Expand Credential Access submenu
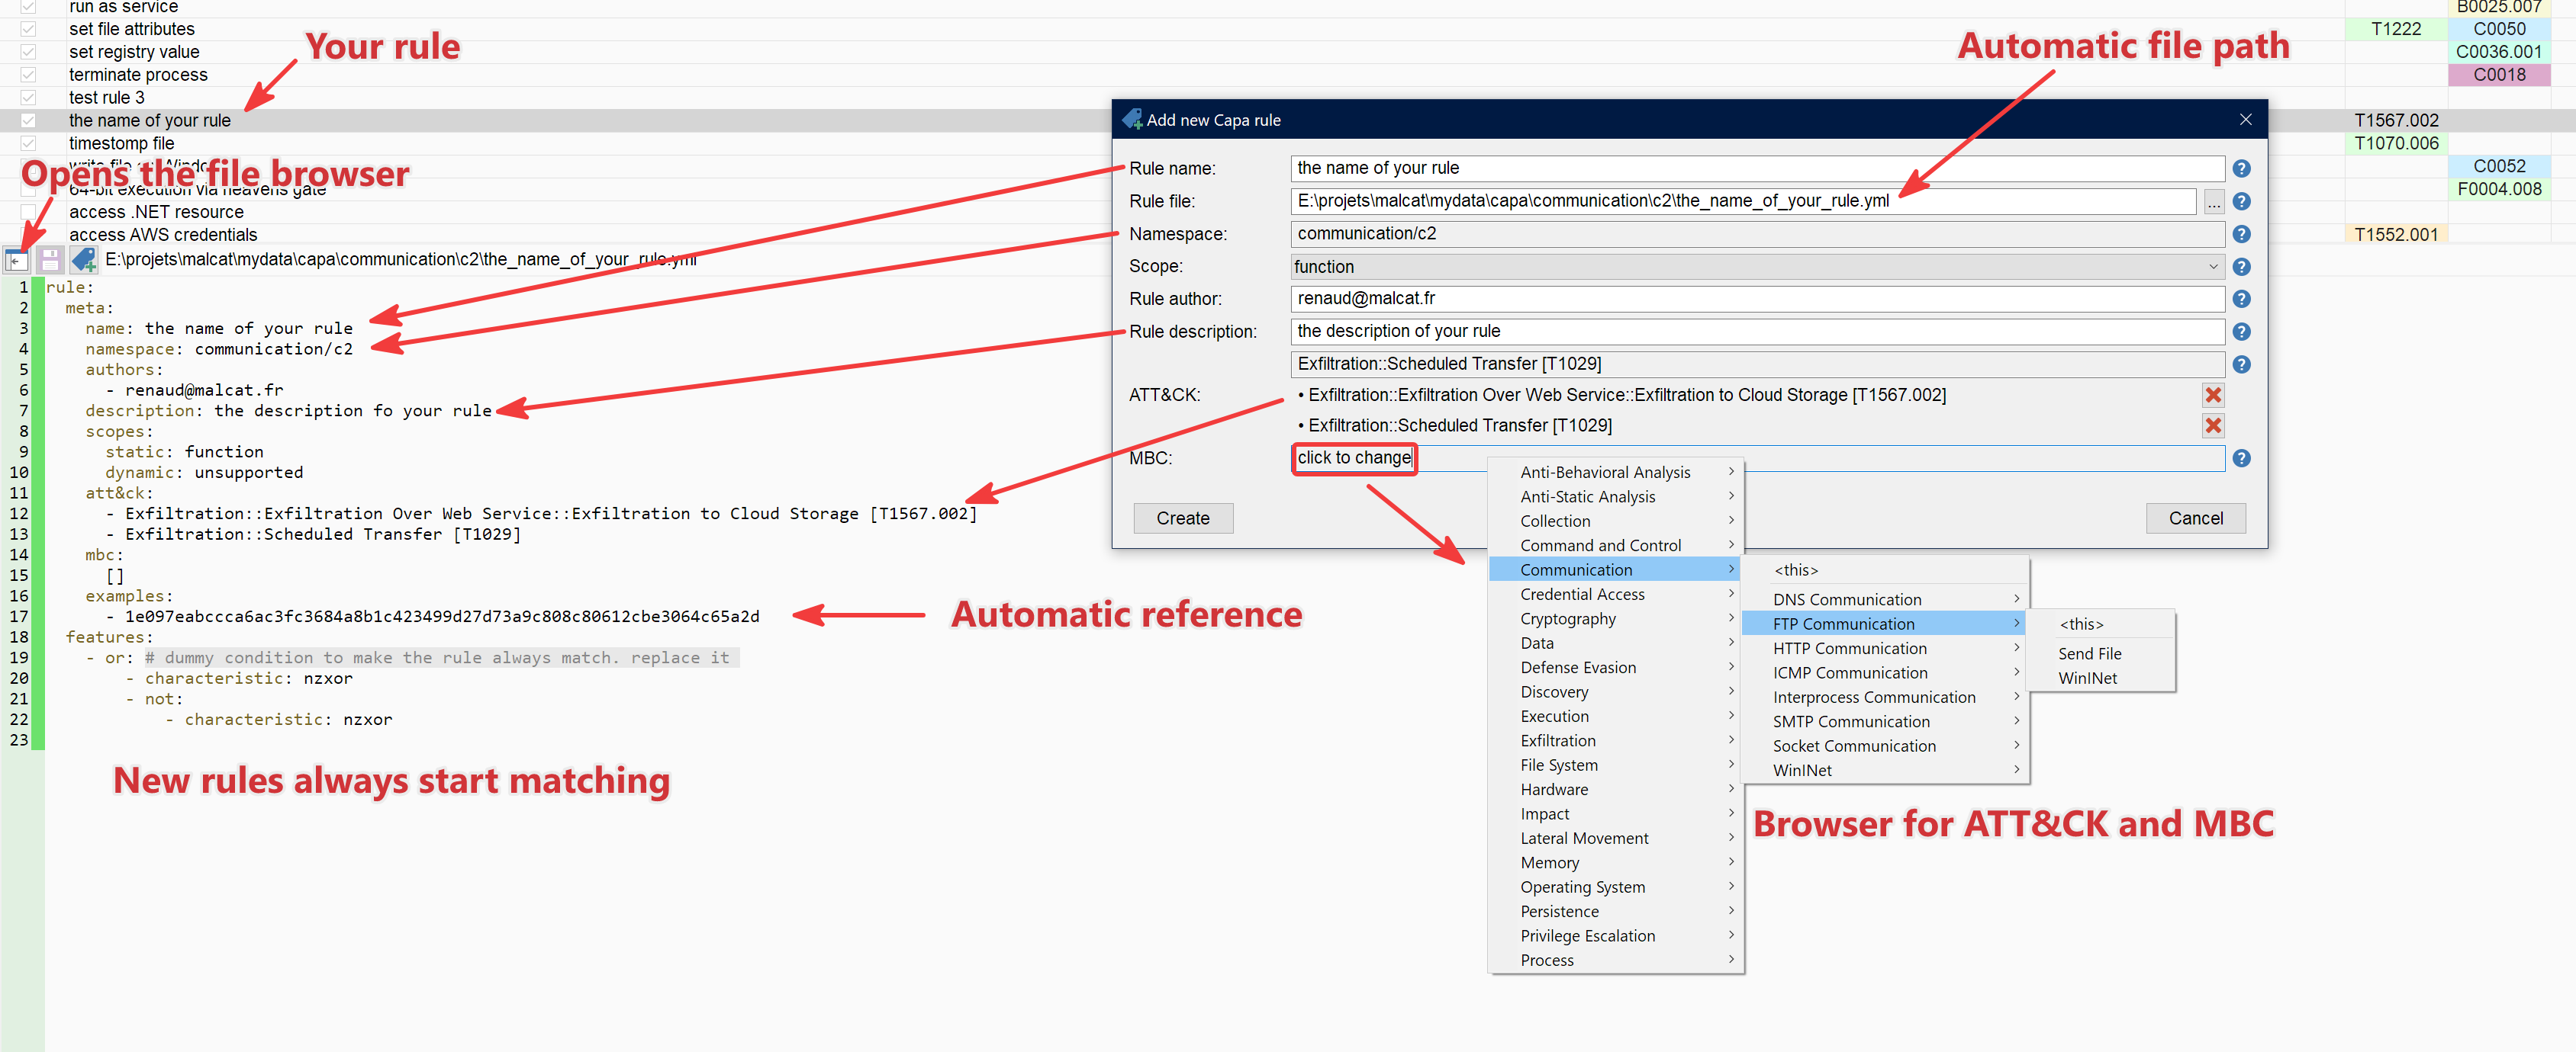 tap(1615, 595)
